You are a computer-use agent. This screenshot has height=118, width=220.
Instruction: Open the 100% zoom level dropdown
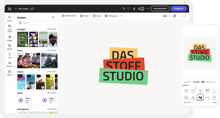coord(166,16)
